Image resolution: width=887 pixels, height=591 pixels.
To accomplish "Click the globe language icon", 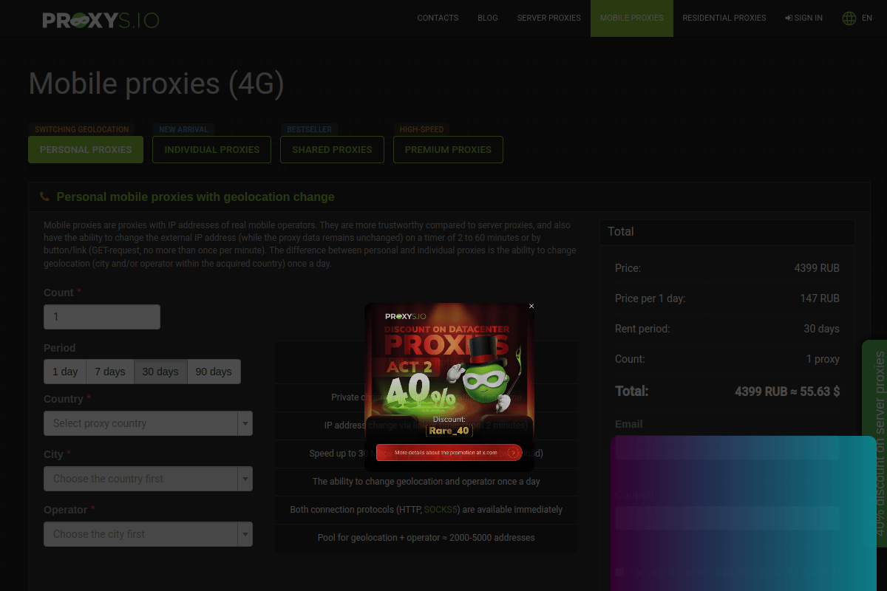I will tap(849, 18).
